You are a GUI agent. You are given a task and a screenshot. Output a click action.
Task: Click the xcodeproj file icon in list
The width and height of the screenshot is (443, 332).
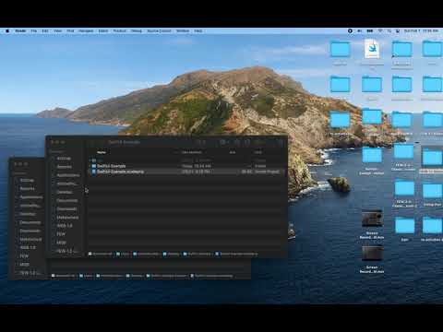94,172
